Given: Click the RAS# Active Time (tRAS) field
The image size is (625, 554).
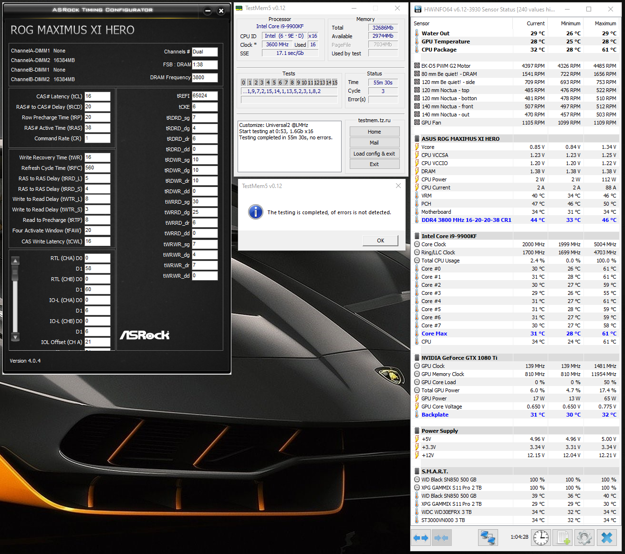Looking at the screenshot, I should click(97, 128).
